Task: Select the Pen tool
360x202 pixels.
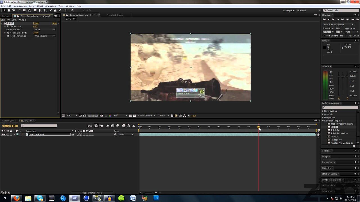Action: (40, 10)
